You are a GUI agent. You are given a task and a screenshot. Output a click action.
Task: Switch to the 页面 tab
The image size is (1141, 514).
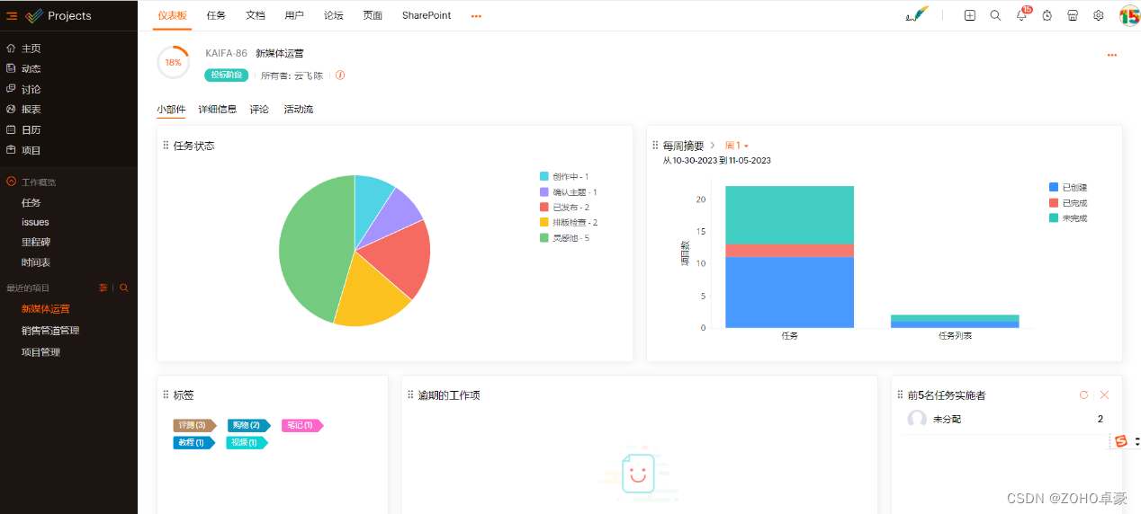(x=373, y=16)
